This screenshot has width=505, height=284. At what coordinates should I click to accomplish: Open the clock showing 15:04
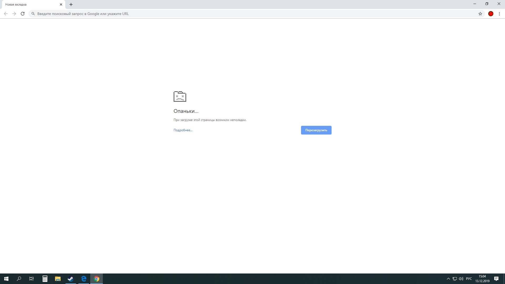point(482,279)
